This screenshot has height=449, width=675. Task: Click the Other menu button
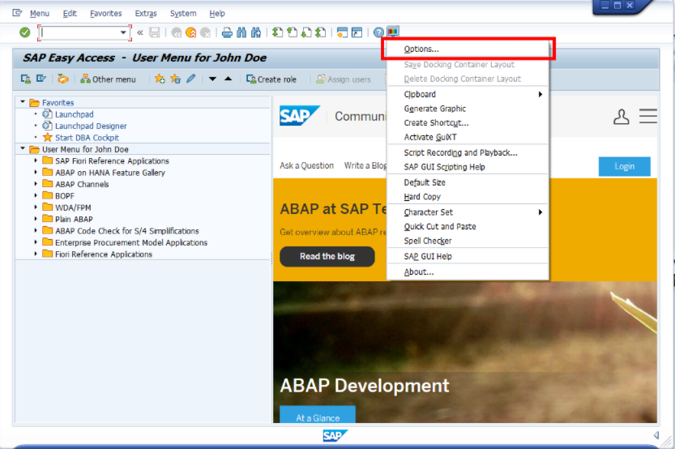pos(108,79)
